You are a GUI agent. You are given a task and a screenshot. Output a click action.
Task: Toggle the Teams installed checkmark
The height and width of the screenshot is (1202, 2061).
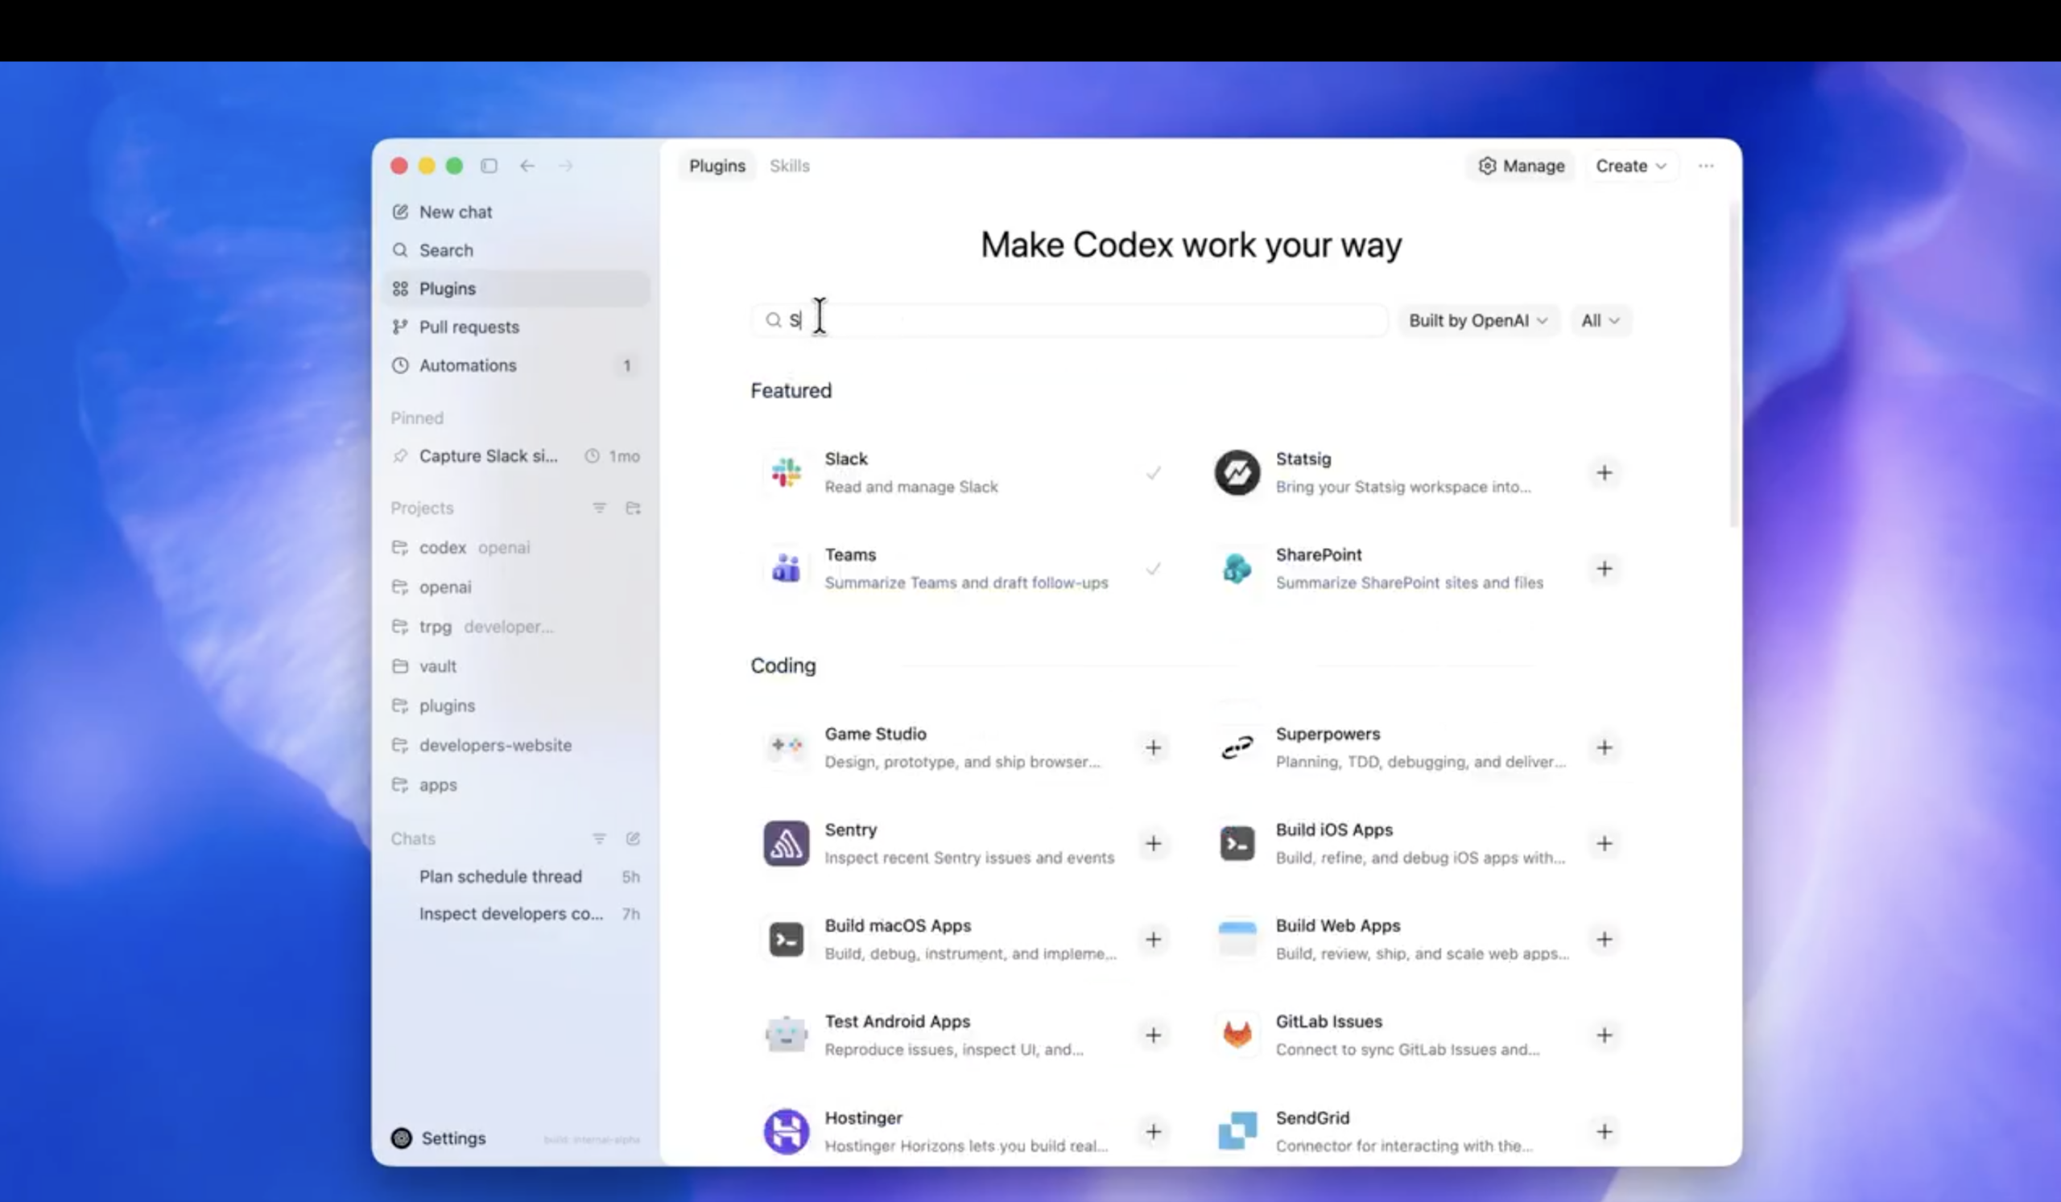coord(1153,569)
